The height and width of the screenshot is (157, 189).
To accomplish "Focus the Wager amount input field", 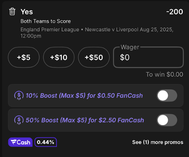I will [149, 57].
